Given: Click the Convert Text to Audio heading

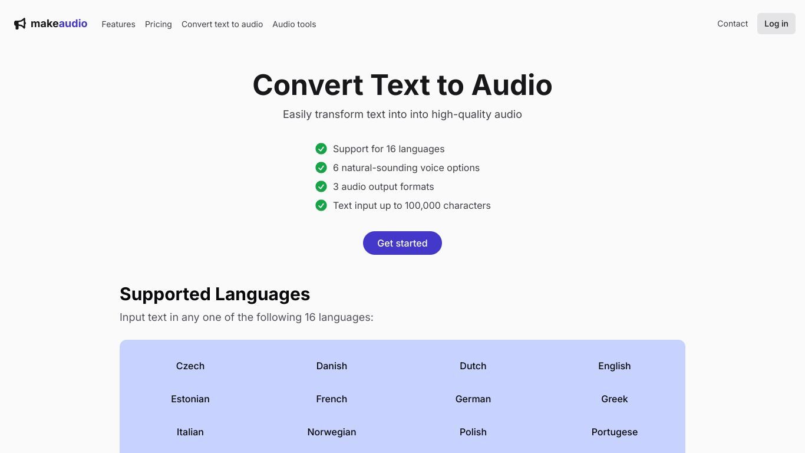Looking at the screenshot, I should pos(402,85).
